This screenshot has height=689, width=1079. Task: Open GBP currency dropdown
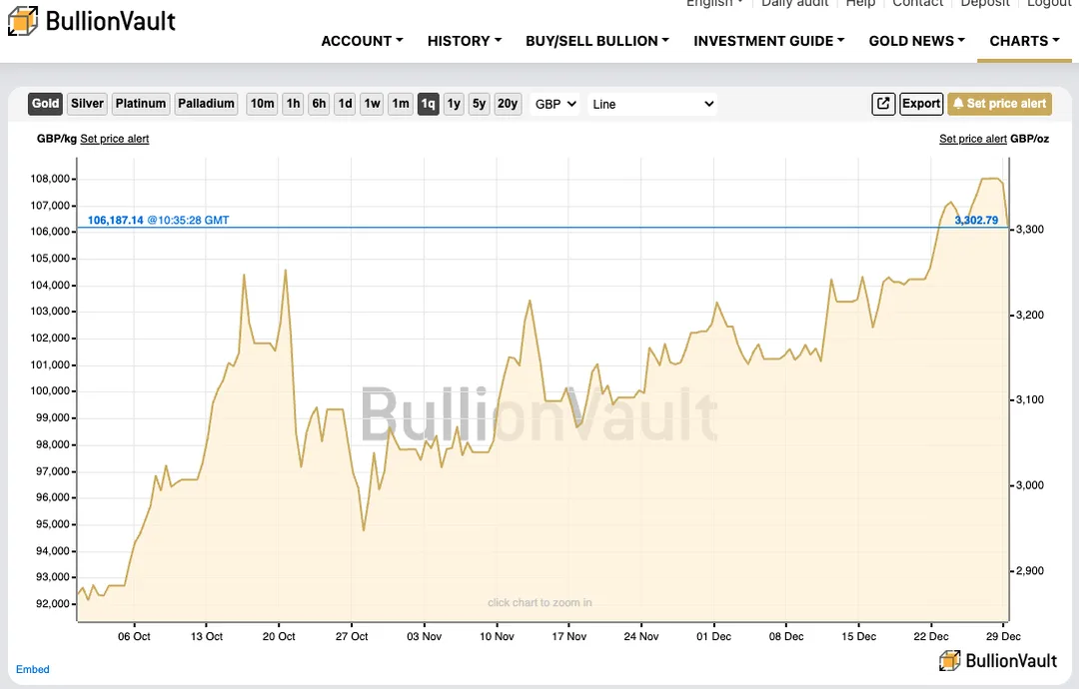pyautogui.click(x=554, y=104)
